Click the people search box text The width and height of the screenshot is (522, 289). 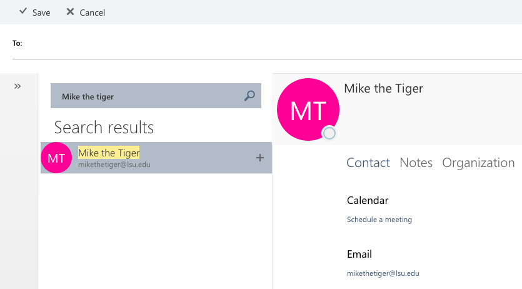click(x=88, y=97)
